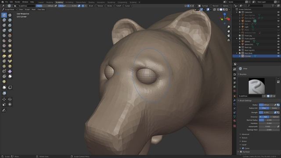Open the Stroke dropdown in header
Image resolution: width=281 pixels, height=158 pixels.
click(110, 6)
